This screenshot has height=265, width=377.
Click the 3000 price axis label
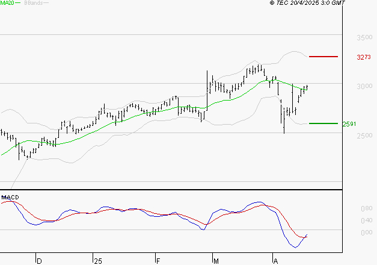click(364, 86)
